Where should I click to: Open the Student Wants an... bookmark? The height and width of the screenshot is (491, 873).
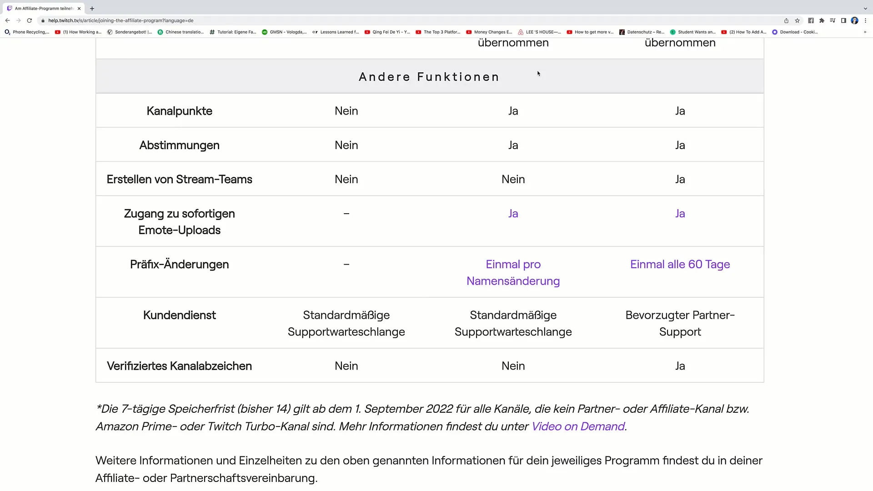693,32
